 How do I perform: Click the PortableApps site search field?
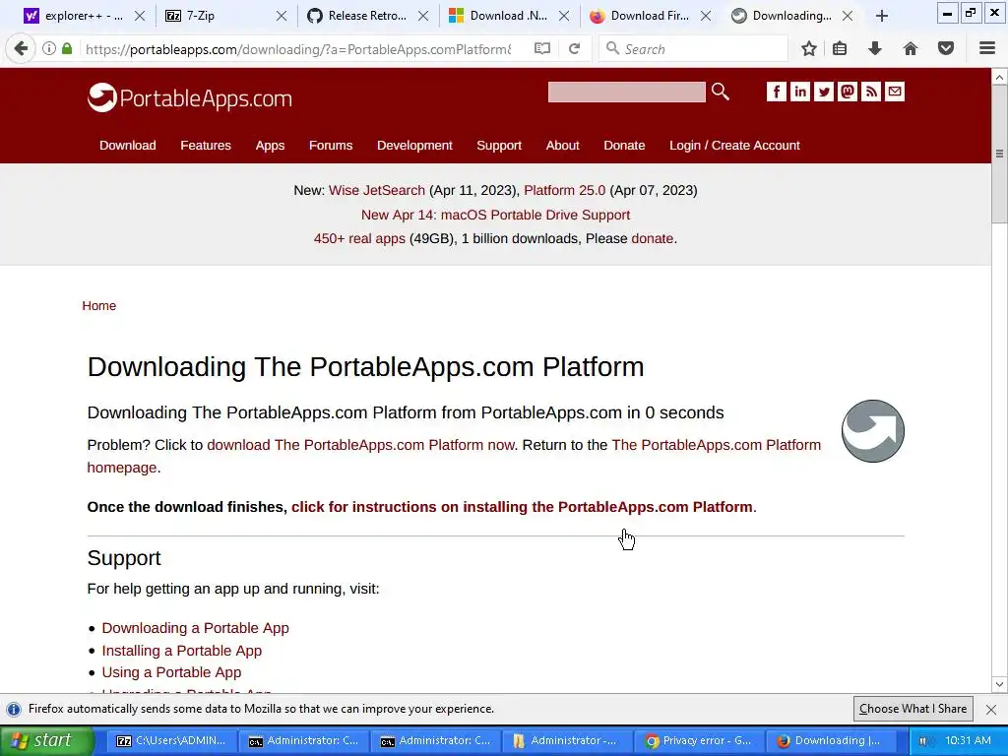point(626,92)
